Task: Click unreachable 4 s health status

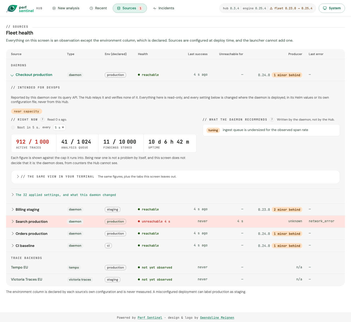Action: [x=154, y=221]
